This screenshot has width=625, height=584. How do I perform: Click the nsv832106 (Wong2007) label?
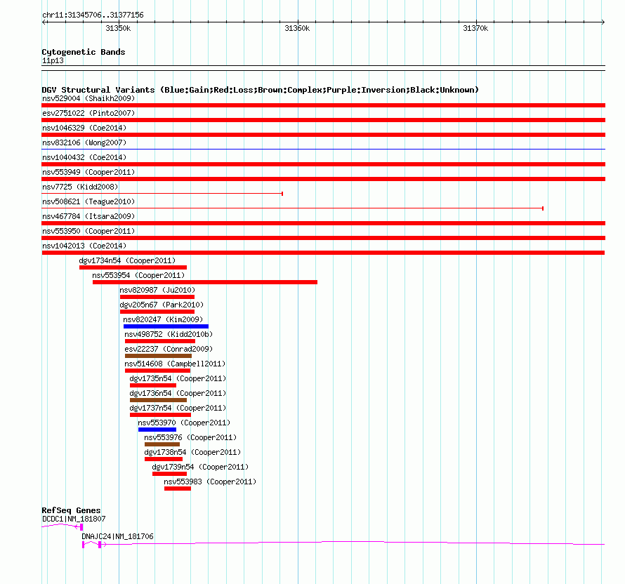click(x=84, y=142)
